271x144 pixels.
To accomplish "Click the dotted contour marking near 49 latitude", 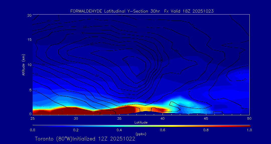I will tap(241, 72).
